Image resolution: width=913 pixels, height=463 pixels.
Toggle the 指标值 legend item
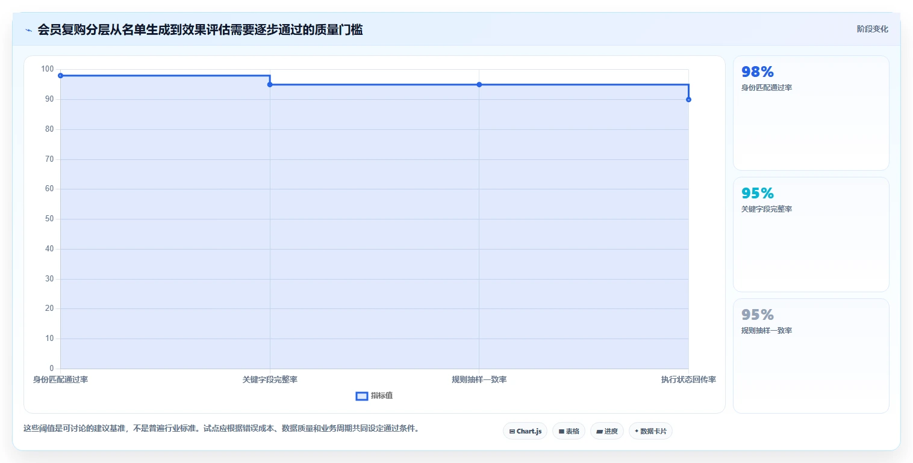pyautogui.click(x=375, y=396)
